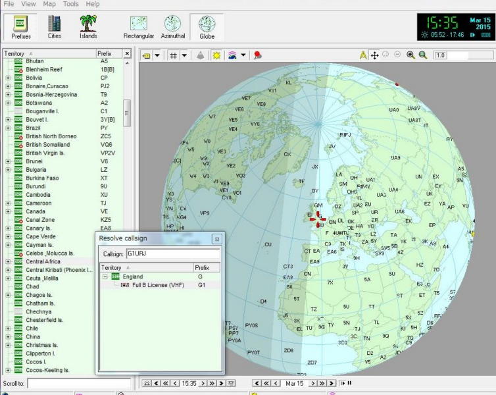496x395 pixels.
Task: Choose the Rectangular map projection
Action: click(138, 26)
